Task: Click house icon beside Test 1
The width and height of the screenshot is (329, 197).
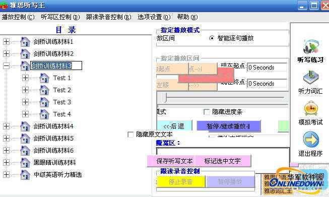Action: (x=44, y=78)
